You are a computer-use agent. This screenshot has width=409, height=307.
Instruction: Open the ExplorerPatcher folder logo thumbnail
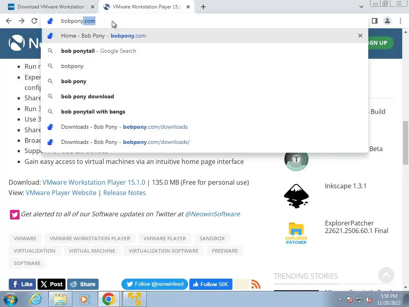tap(296, 233)
